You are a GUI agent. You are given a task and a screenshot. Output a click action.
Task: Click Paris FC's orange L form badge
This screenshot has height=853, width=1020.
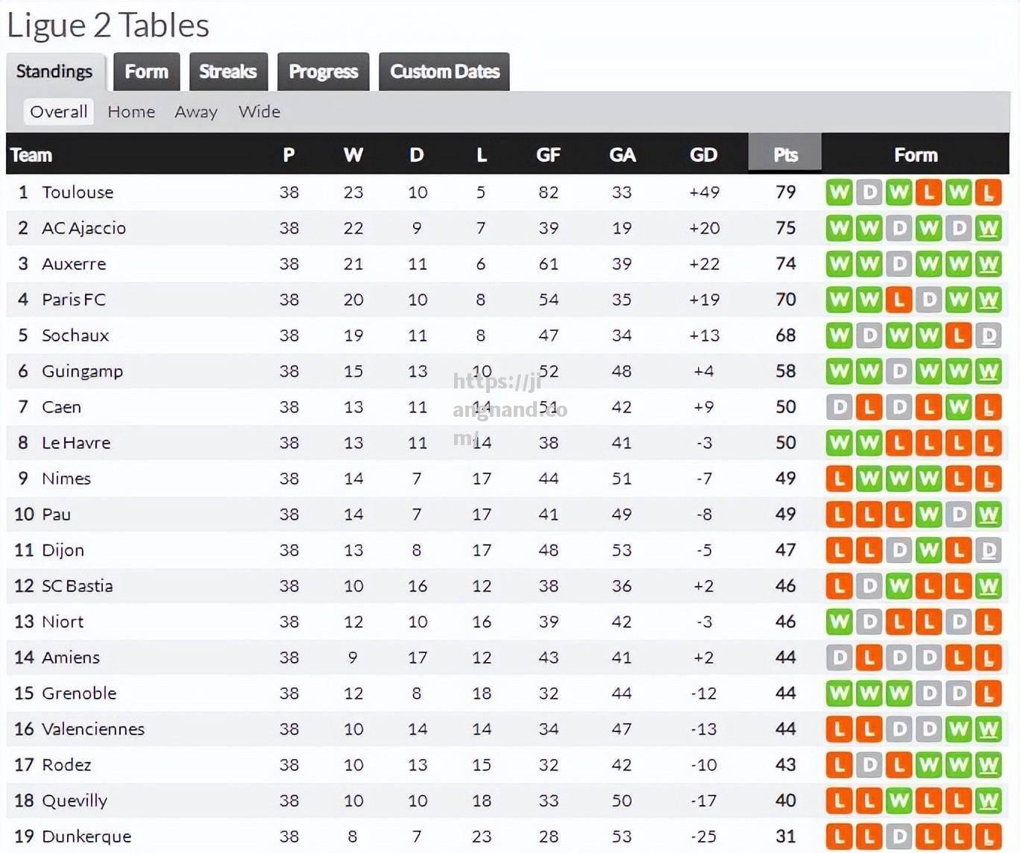click(x=898, y=300)
